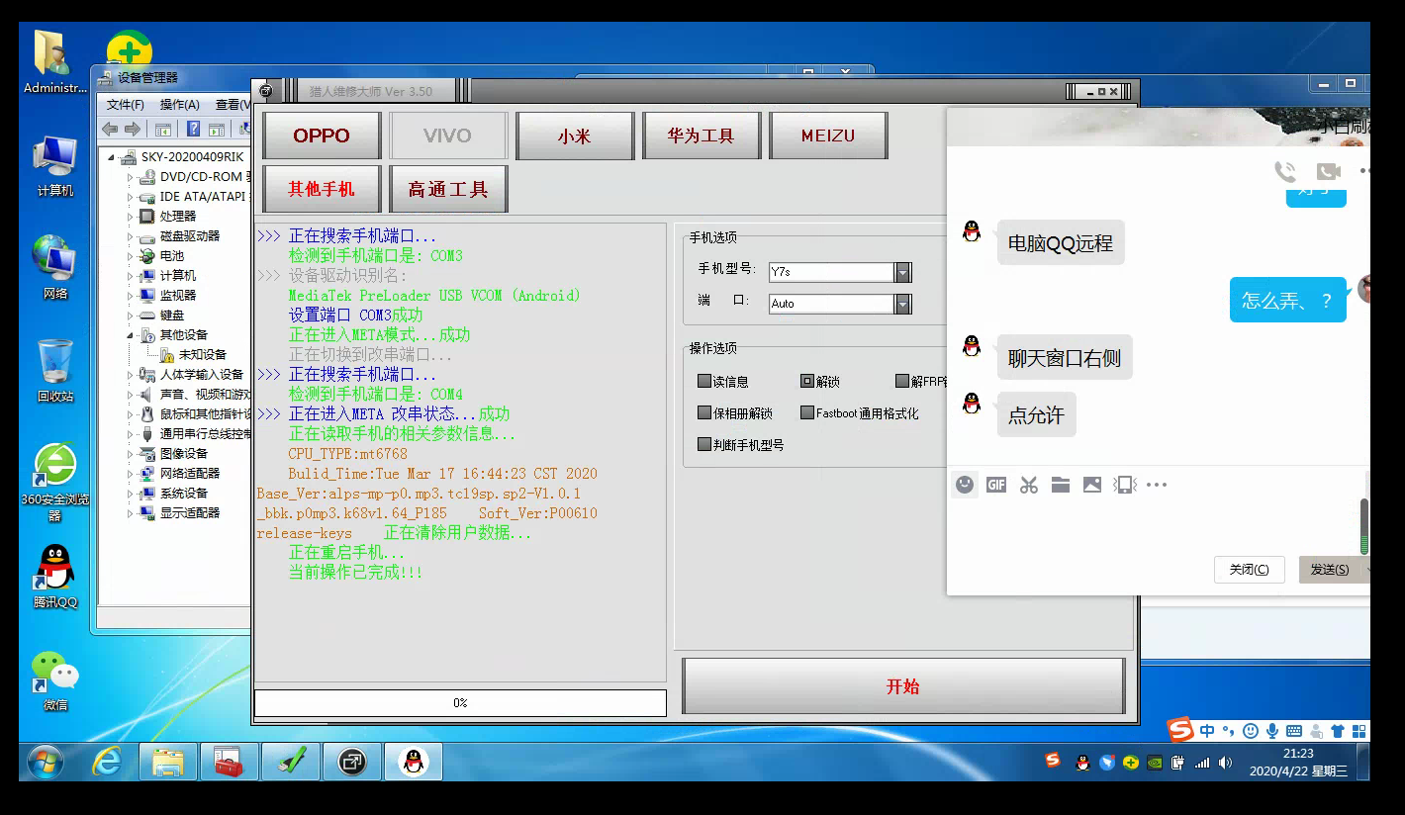The image size is (1405, 815).
Task: Expand the 磁盘驱动器 tree node
Action: [130, 236]
